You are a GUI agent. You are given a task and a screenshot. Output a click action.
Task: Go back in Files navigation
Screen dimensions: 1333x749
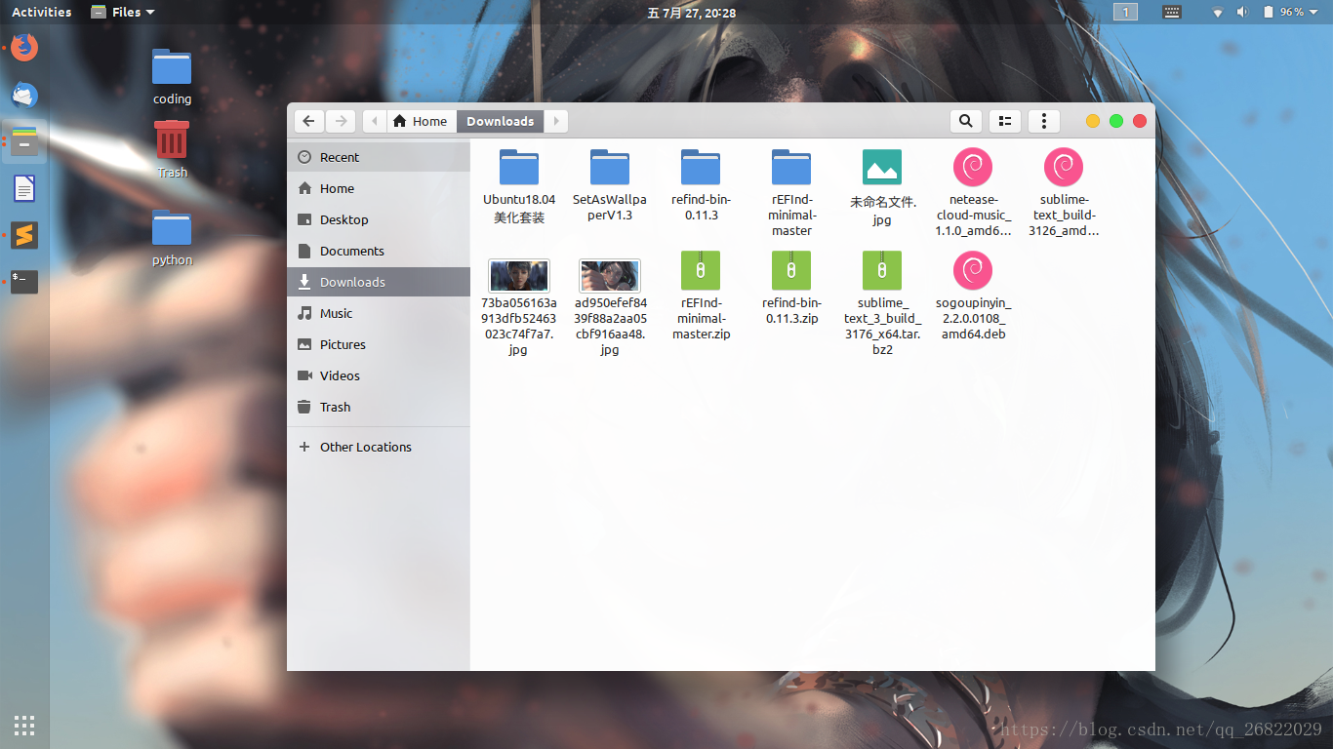coord(309,121)
